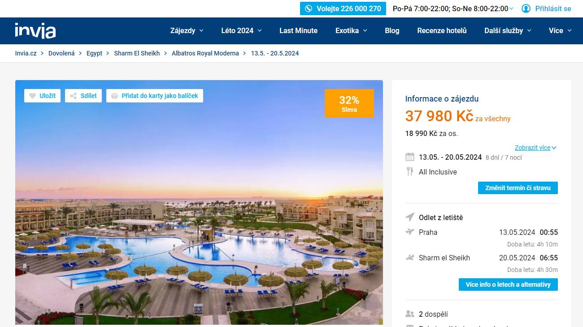
Task: Open the Léto 2024 dropdown
Action: [241, 30]
